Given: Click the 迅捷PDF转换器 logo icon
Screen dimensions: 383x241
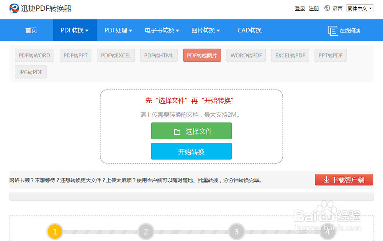Looking at the screenshot, I should (14, 8).
